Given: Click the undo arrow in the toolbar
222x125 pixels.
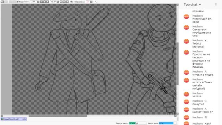Looking at the screenshot, I should point(2,2).
